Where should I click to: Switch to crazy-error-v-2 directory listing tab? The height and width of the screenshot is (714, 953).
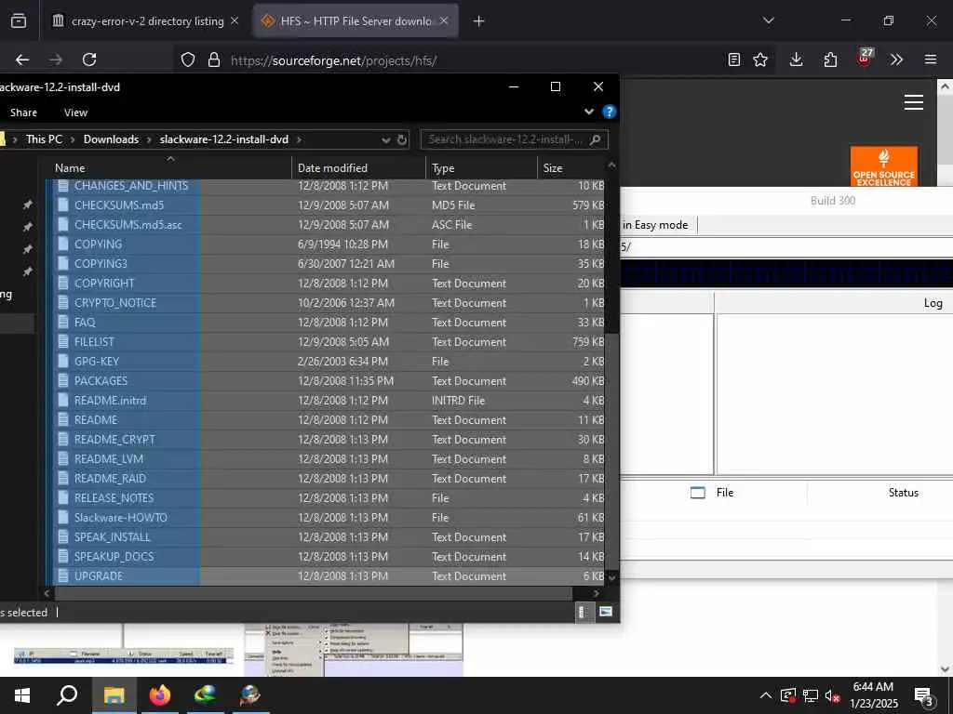pos(146,21)
